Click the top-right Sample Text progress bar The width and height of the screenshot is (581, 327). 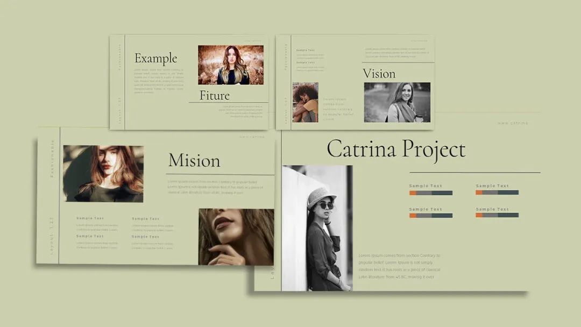[497, 193]
